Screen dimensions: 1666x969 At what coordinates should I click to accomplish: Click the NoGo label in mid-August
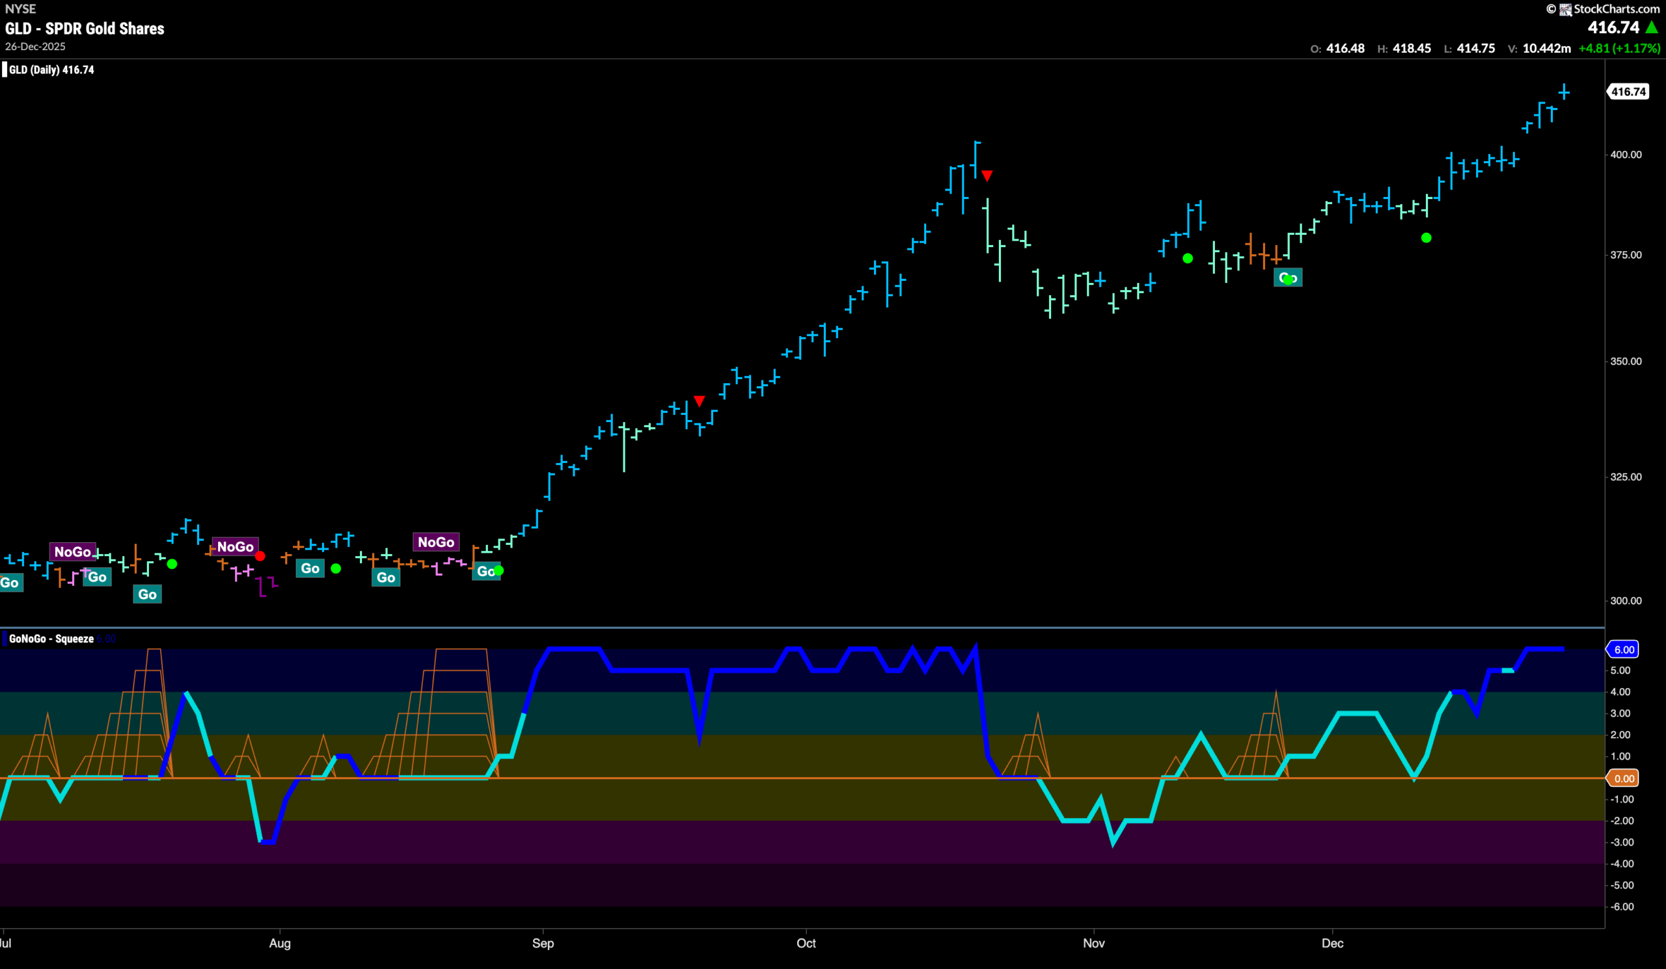[x=435, y=542]
